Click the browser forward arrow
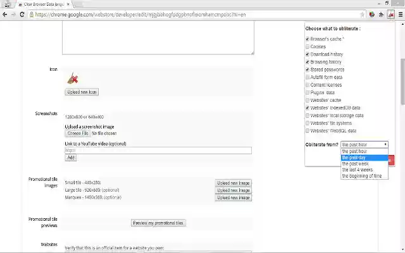The width and height of the screenshot is (405, 253). coord(13,15)
